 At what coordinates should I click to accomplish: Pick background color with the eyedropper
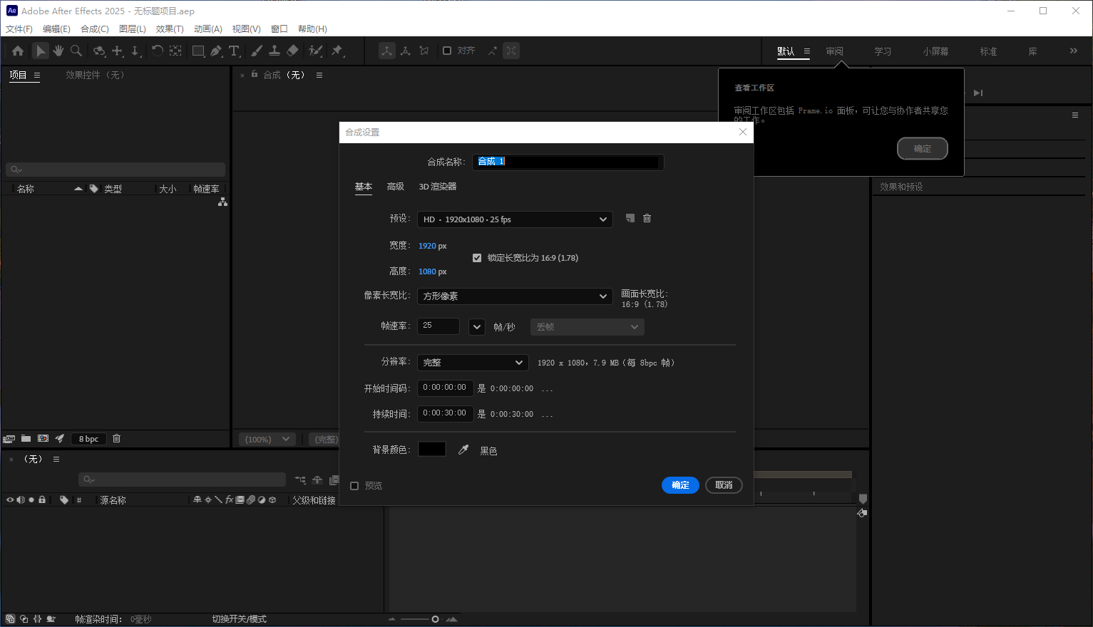click(463, 450)
